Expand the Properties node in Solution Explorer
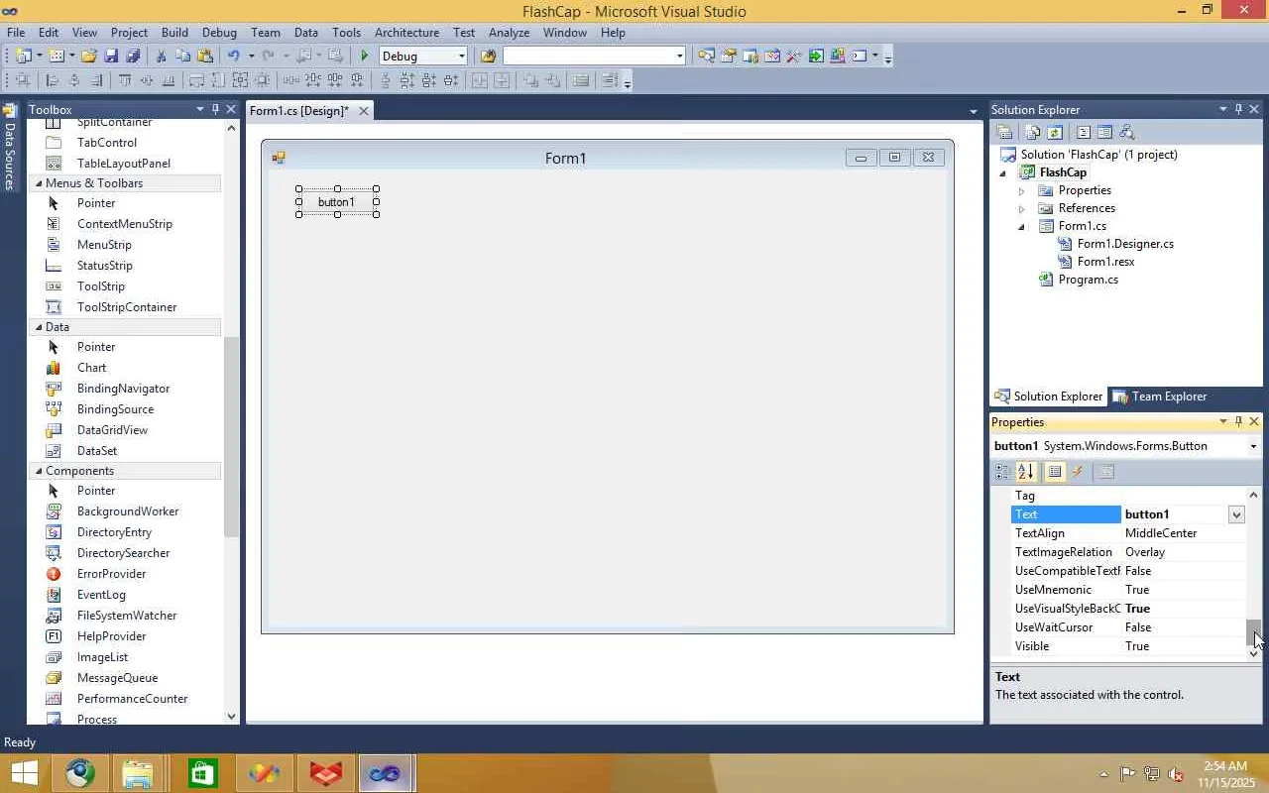The image size is (1269, 793). point(1021,190)
